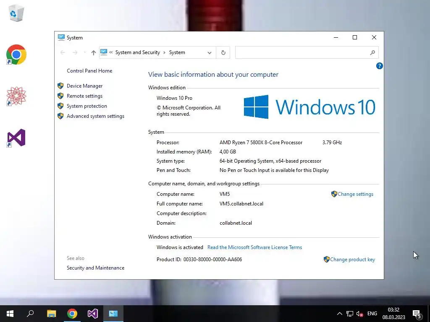Viewport: 430px width, 322px height.
Task: Open the blue help question icon
Action: (380, 66)
